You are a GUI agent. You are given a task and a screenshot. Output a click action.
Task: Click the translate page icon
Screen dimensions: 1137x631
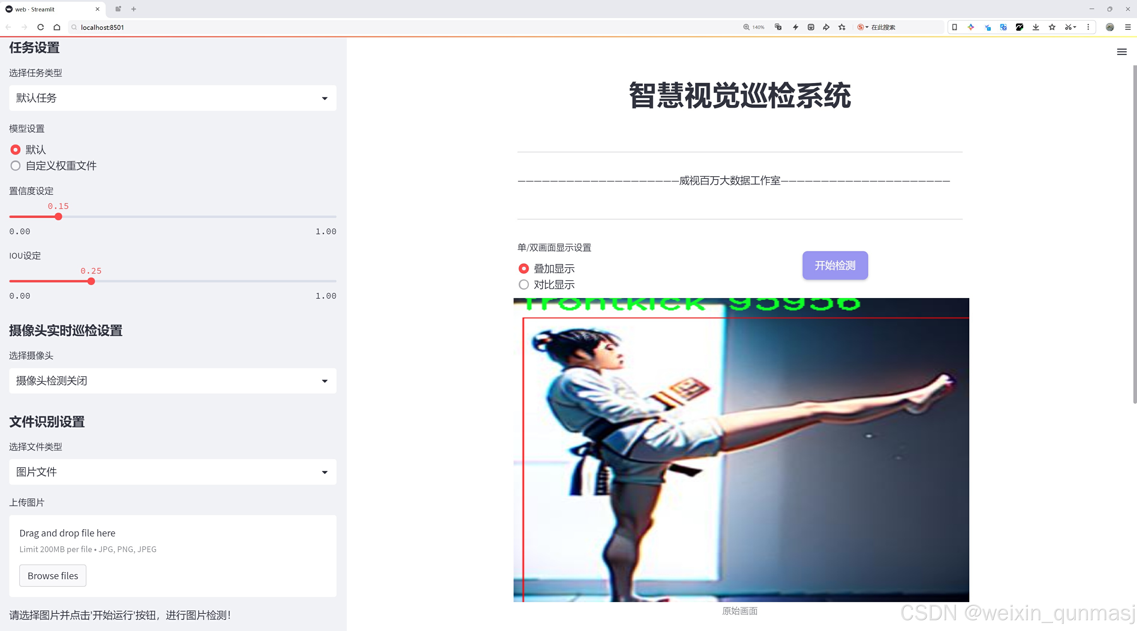(x=778, y=27)
